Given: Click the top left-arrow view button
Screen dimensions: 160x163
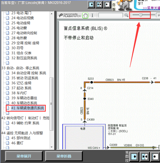Looking at the screenshot, I should pos(107,4).
